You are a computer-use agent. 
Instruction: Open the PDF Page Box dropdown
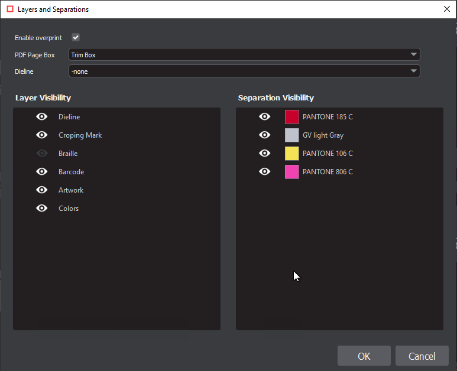pos(244,55)
